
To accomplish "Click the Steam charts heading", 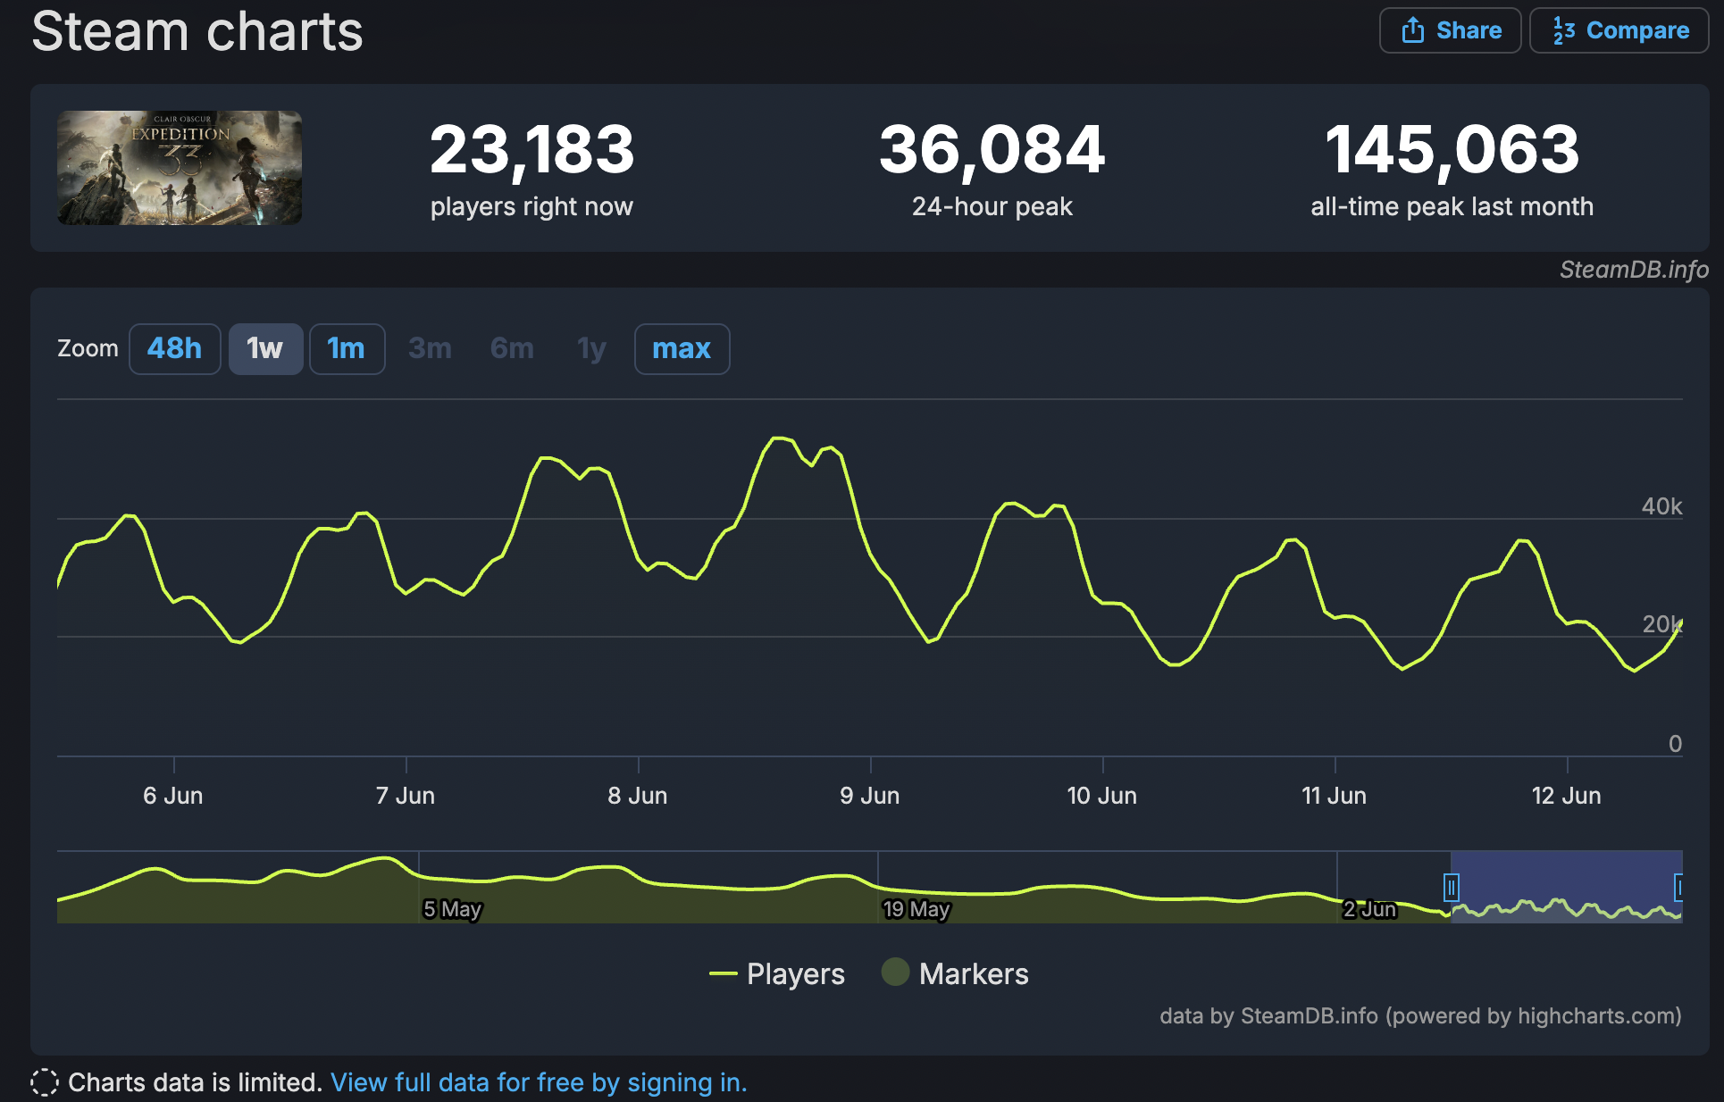I will point(197,30).
